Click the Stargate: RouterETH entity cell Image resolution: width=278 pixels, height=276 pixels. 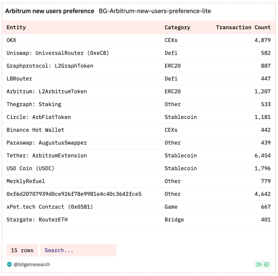pos(37,220)
